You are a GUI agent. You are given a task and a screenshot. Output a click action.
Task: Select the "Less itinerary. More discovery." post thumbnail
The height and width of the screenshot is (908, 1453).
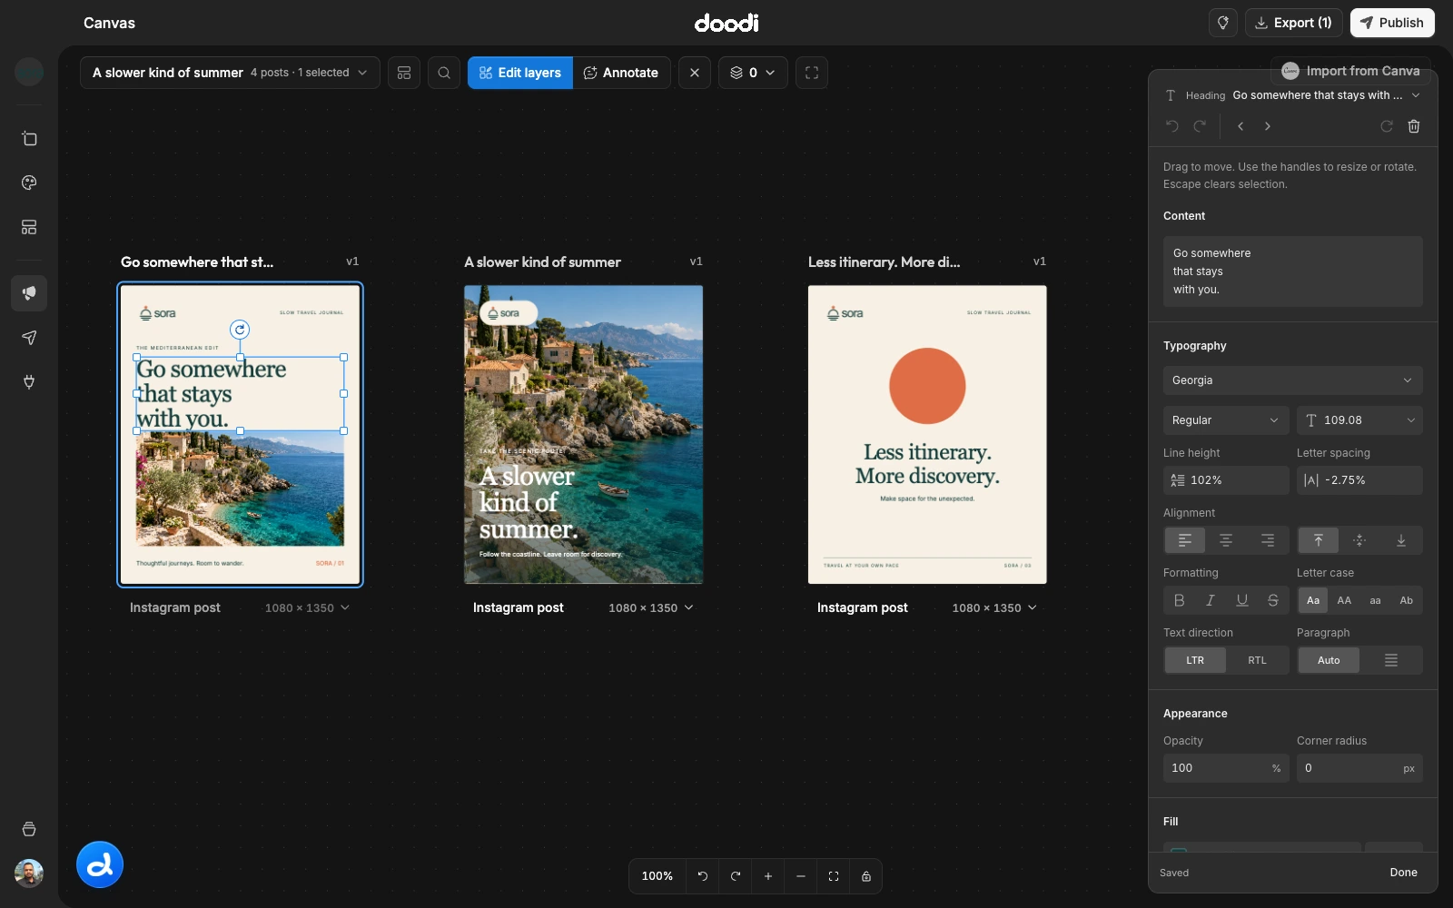click(927, 435)
